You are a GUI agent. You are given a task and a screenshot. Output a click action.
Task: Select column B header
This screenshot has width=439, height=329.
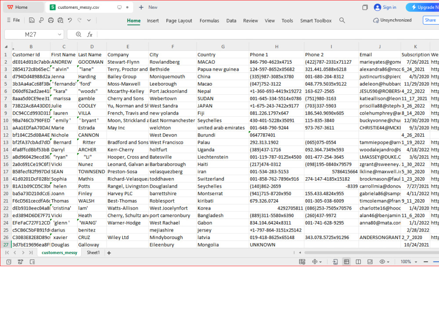[x=31, y=47]
